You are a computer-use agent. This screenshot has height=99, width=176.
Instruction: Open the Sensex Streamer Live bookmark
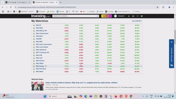[x=123, y=12]
